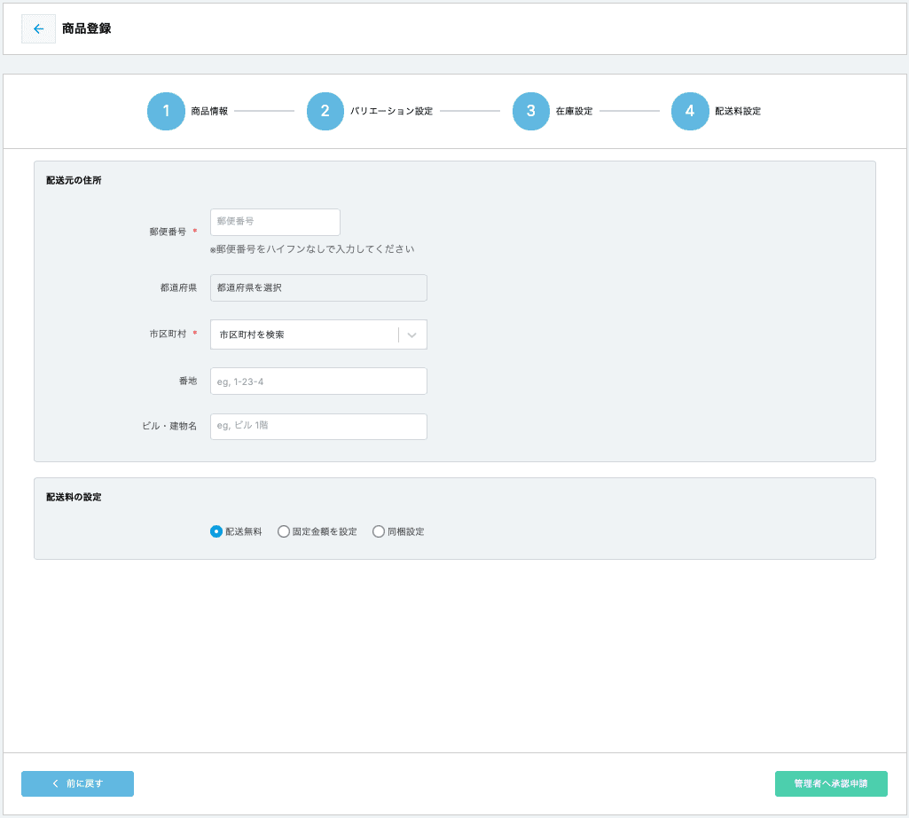Open the 都道府県を選択 selector
The width and height of the screenshot is (909, 818).
318,288
